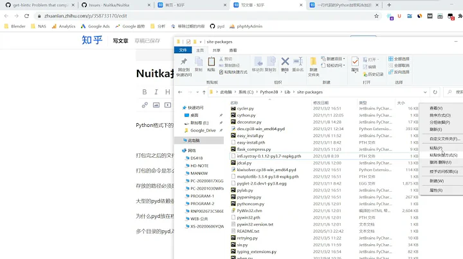Viewport: 463px width, 259px height.
Task: Select file PyWin32.chm
Action: (x=250, y=211)
